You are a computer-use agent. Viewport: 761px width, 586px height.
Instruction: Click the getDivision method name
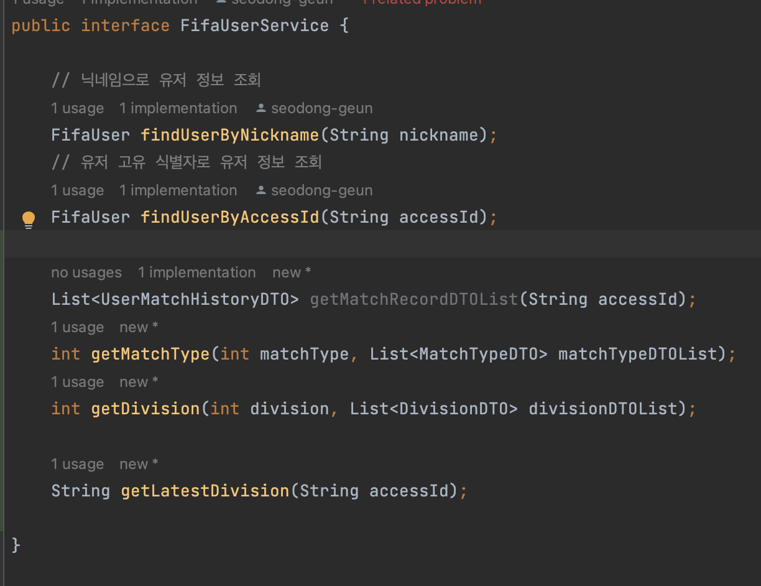click(x=145, y=409)
